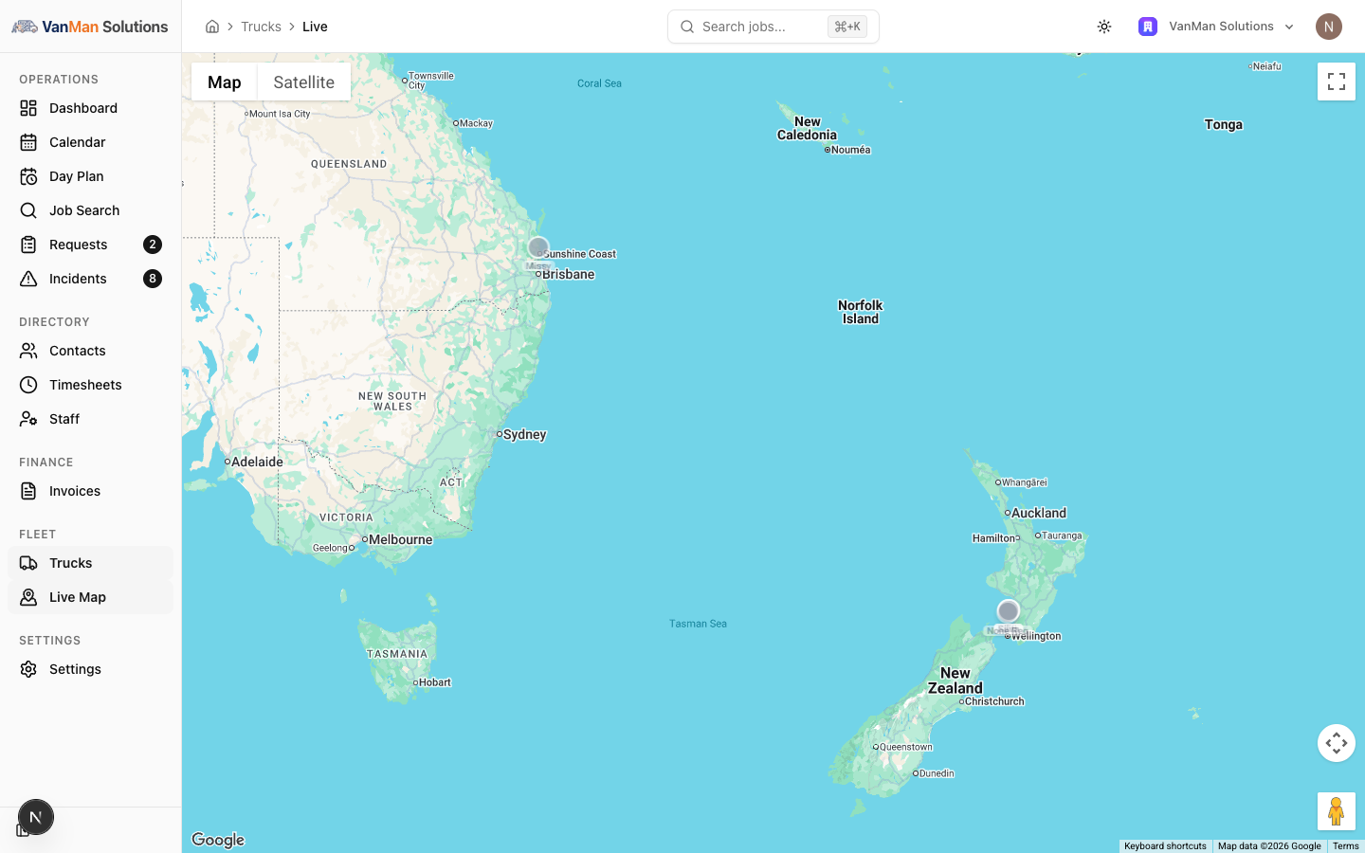Switch to Satellite view tab
This screenshot has height=853, width=1365.
tap(304, 82)
